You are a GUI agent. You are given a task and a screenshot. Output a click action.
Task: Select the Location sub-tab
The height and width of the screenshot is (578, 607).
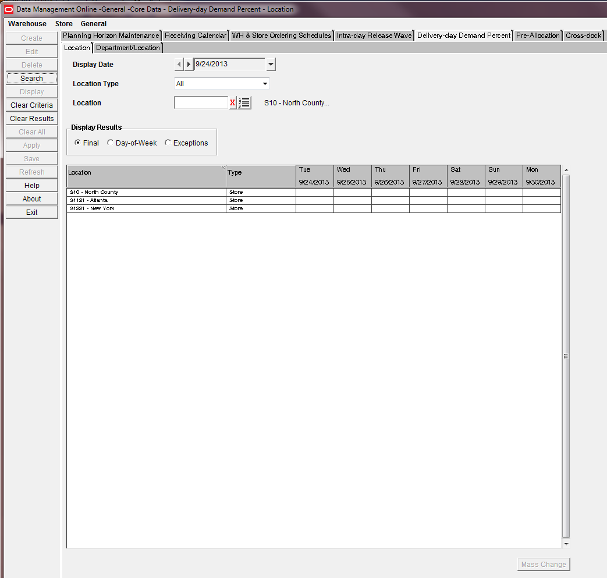point(77,48)
